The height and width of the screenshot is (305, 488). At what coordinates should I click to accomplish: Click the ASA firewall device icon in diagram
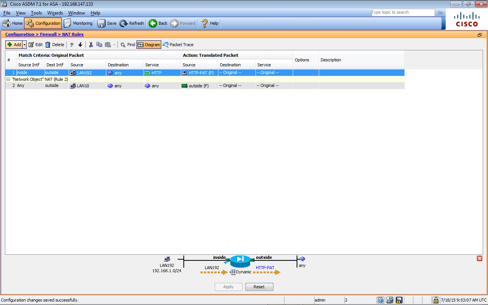point(240,261)
